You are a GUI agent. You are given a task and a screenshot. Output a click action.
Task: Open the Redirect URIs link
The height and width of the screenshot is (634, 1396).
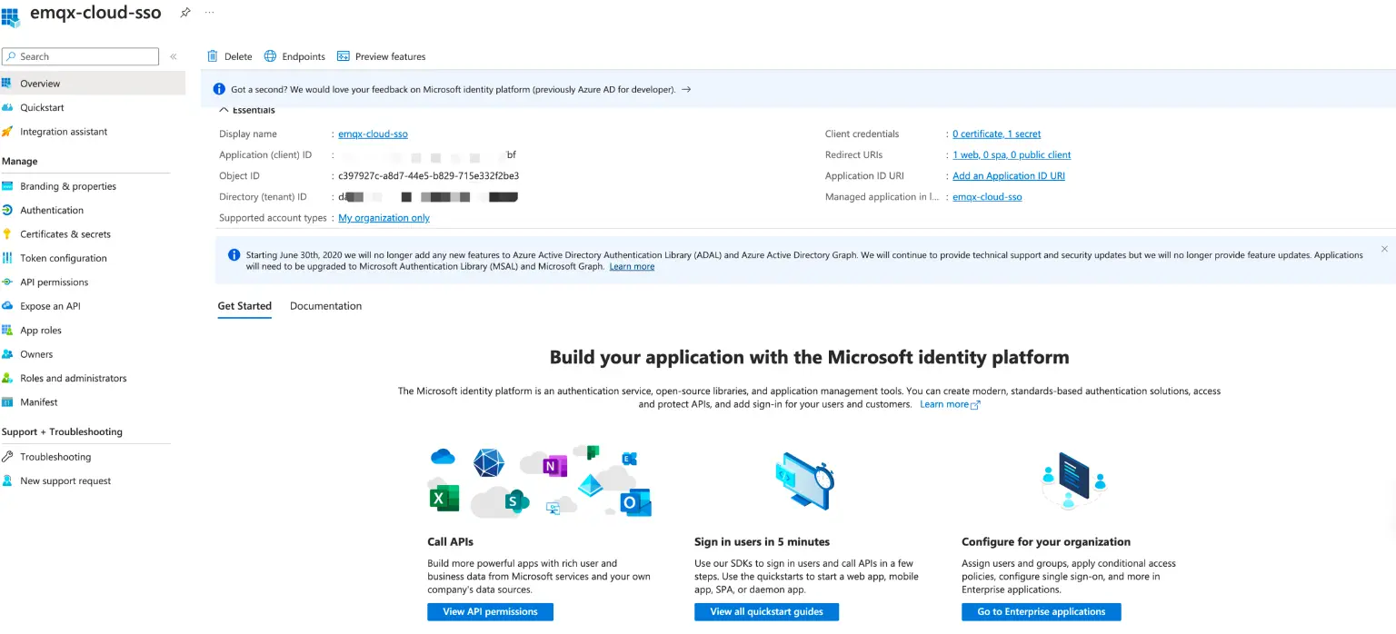coord(1012,154)
